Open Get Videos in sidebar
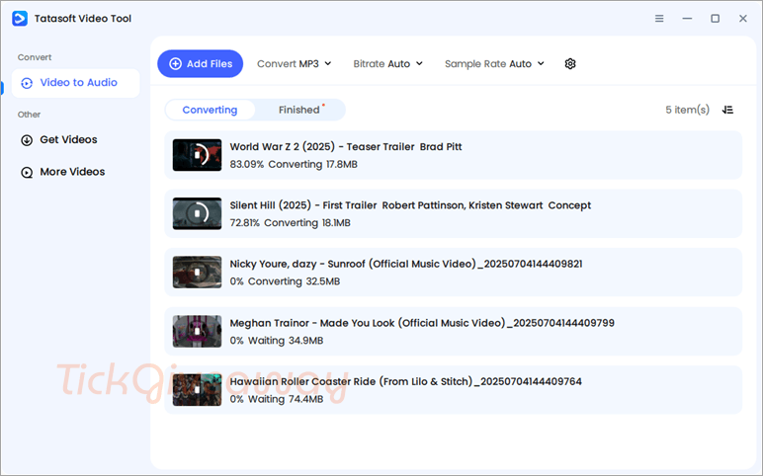 click(59, 140)
